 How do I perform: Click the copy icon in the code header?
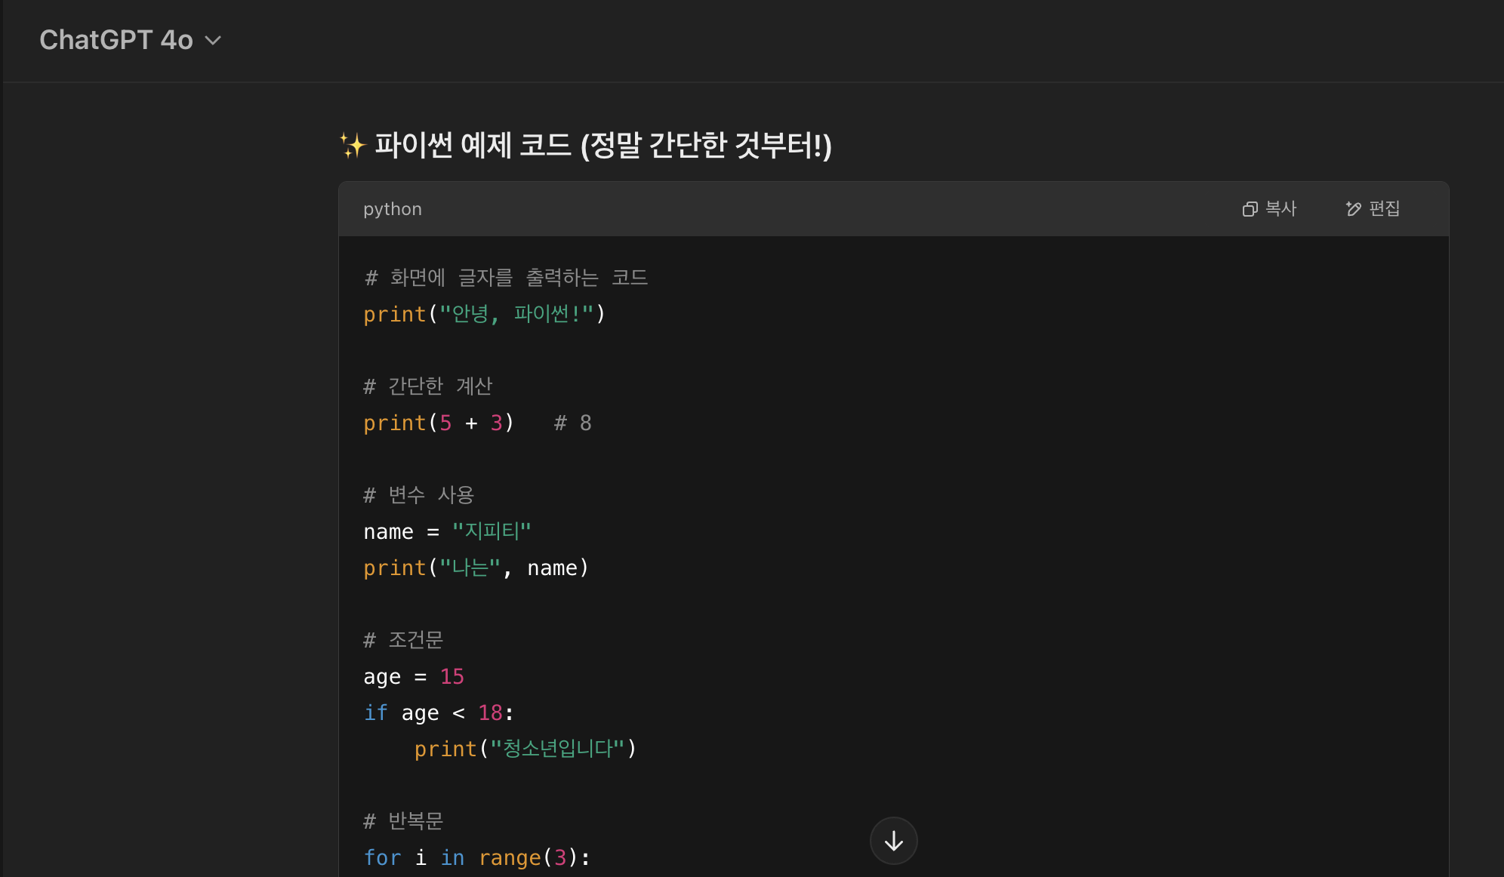(1250, 209)
